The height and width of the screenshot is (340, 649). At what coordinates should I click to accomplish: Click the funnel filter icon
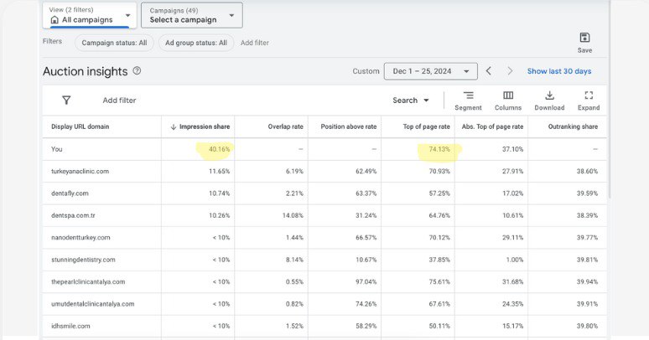66,100
